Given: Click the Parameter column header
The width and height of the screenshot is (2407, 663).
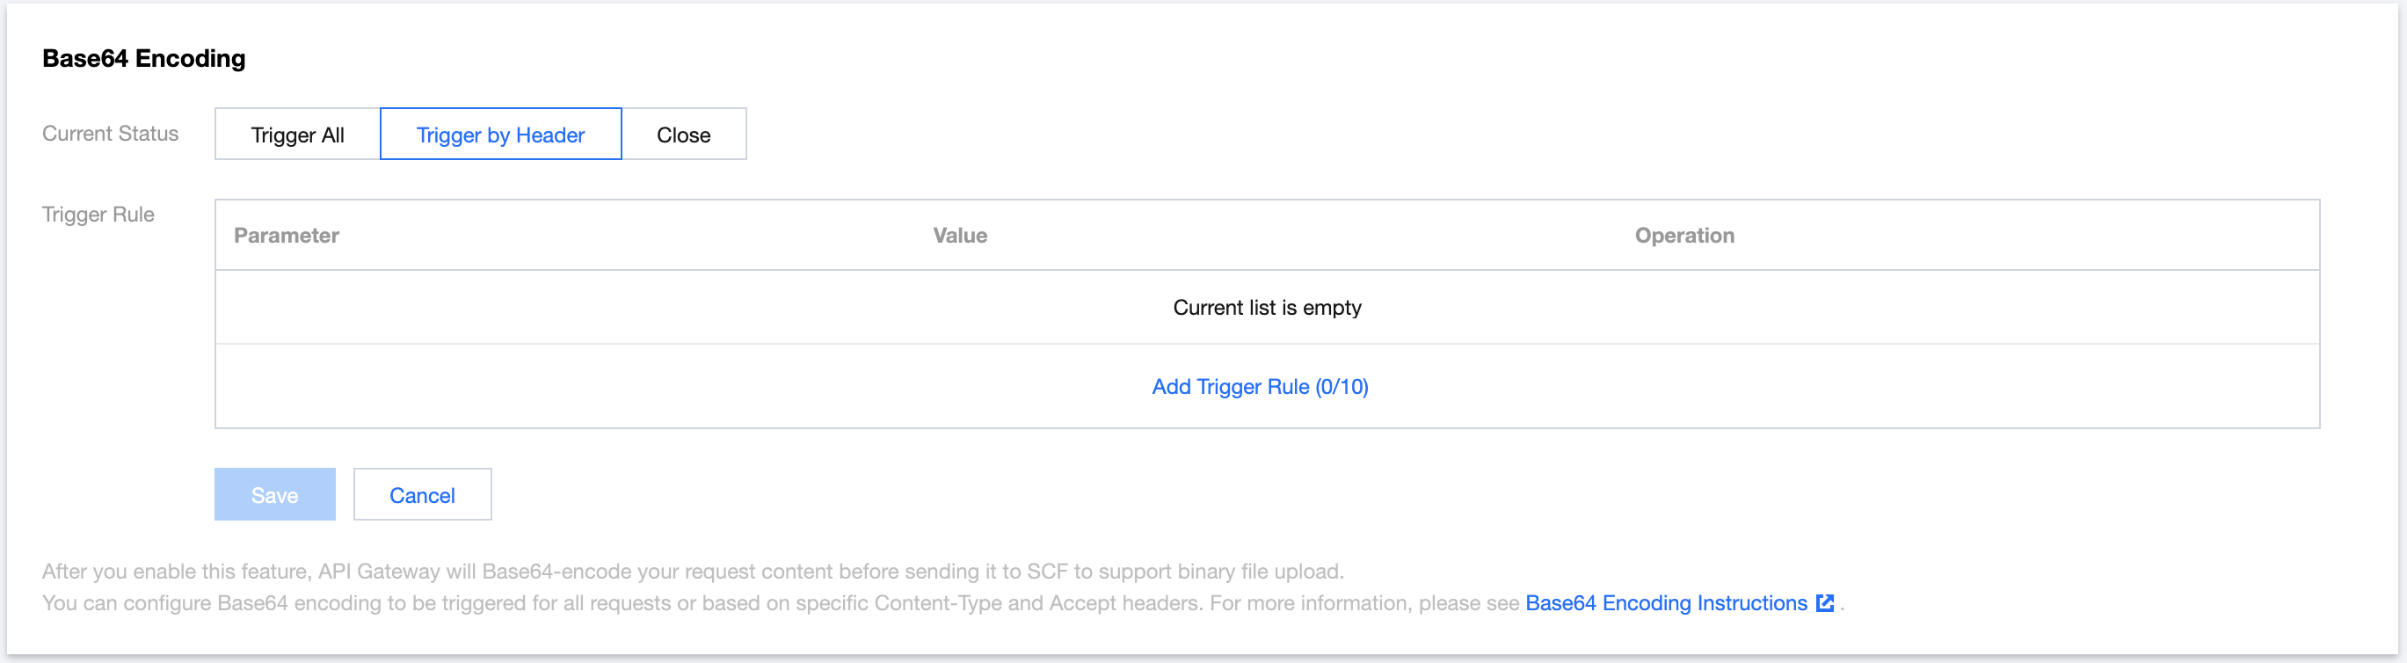Looking at the screenshot, I should point(286,236).
